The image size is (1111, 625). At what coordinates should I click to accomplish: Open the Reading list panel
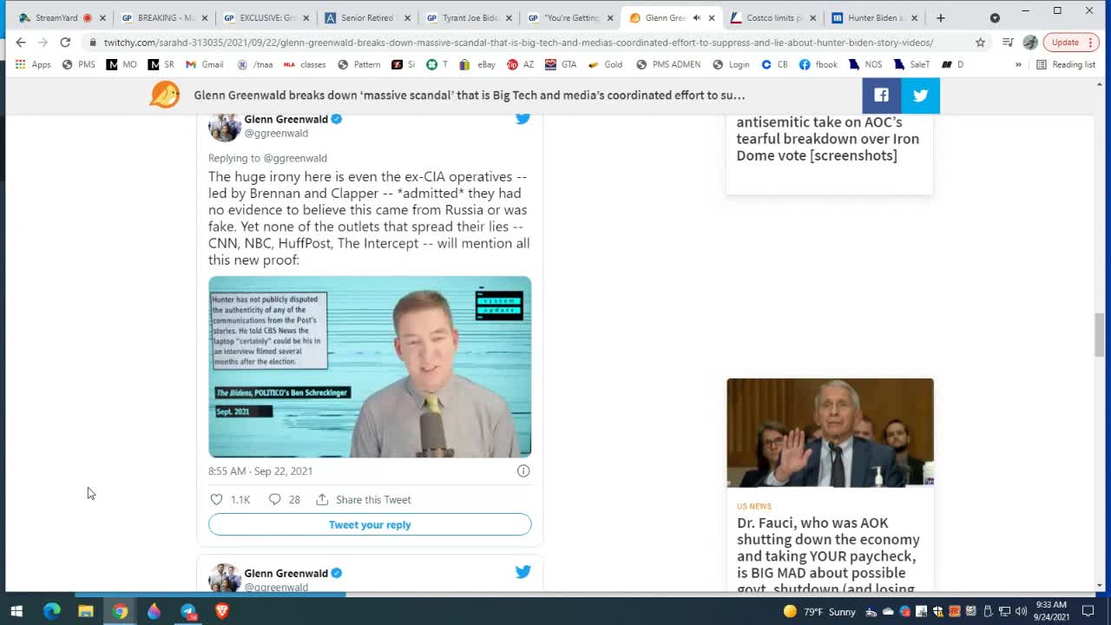pyautogui.click(x=1065, y=64)
